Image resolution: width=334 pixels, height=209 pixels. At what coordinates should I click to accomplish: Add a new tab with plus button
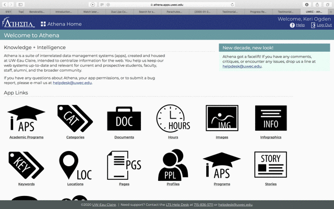point(331,11)
